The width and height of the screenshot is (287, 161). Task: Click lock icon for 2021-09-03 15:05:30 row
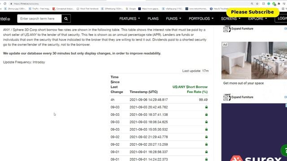[206, 129]
